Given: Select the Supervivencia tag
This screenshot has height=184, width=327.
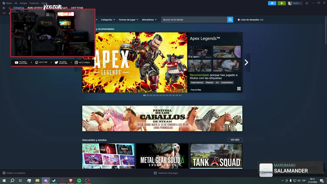Looking at the screenshot, I should [x=197, y=83].
